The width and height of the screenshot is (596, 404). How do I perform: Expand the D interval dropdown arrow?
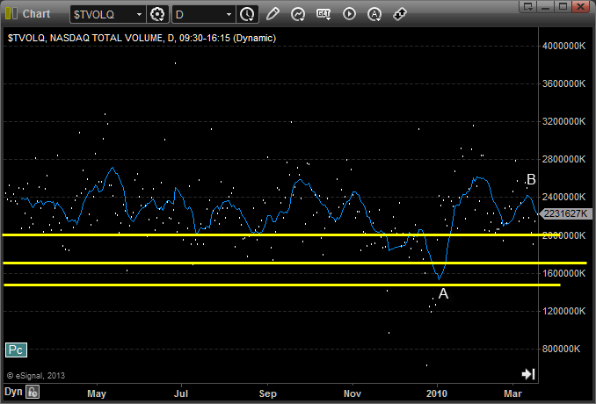[x=229, y=15]
